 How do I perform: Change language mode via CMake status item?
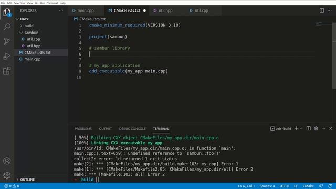308,186
